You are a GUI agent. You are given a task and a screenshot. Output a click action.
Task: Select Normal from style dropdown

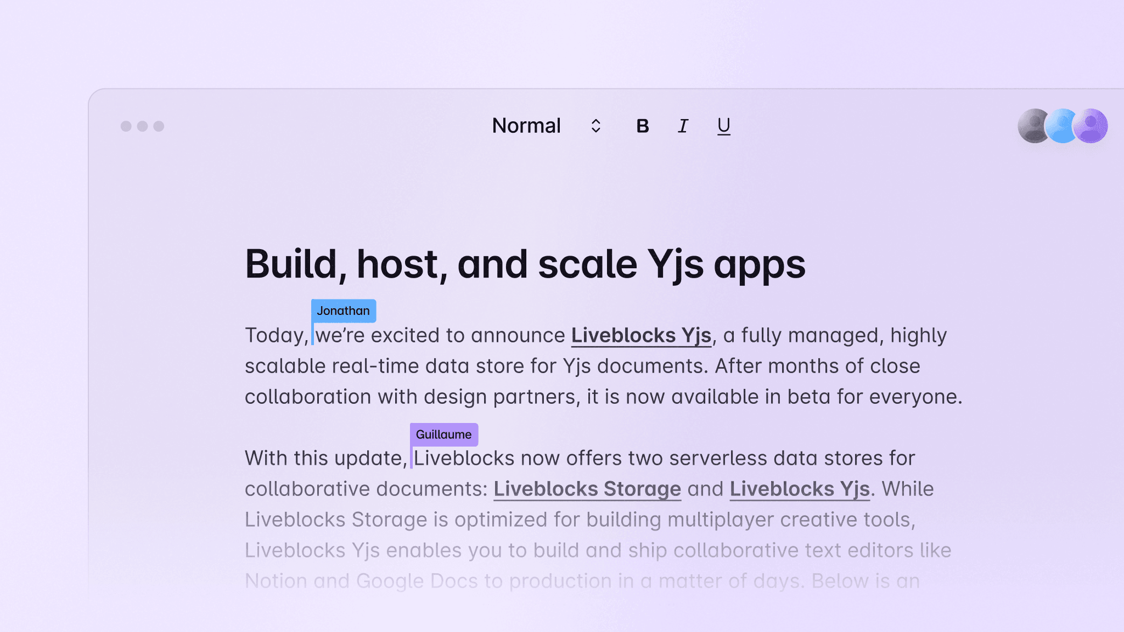[546, 126]
